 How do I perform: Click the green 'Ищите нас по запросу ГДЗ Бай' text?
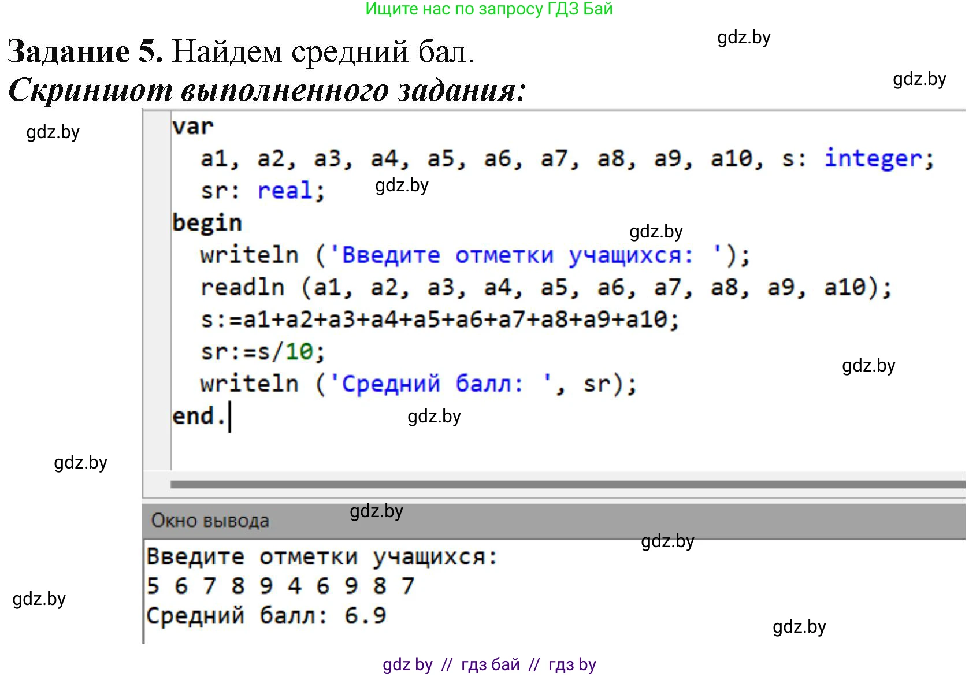tap(489, 9)
